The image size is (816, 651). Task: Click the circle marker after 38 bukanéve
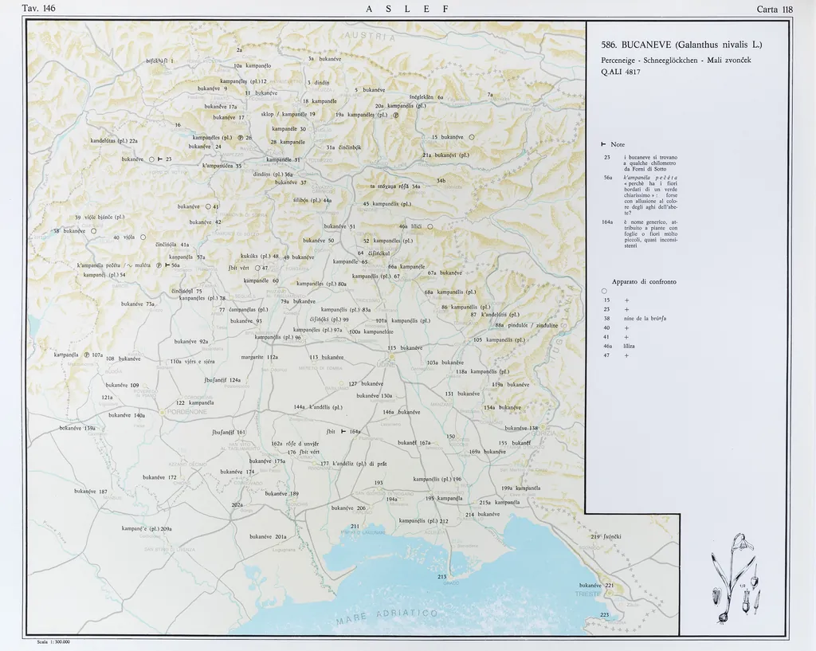click(93, 231)
